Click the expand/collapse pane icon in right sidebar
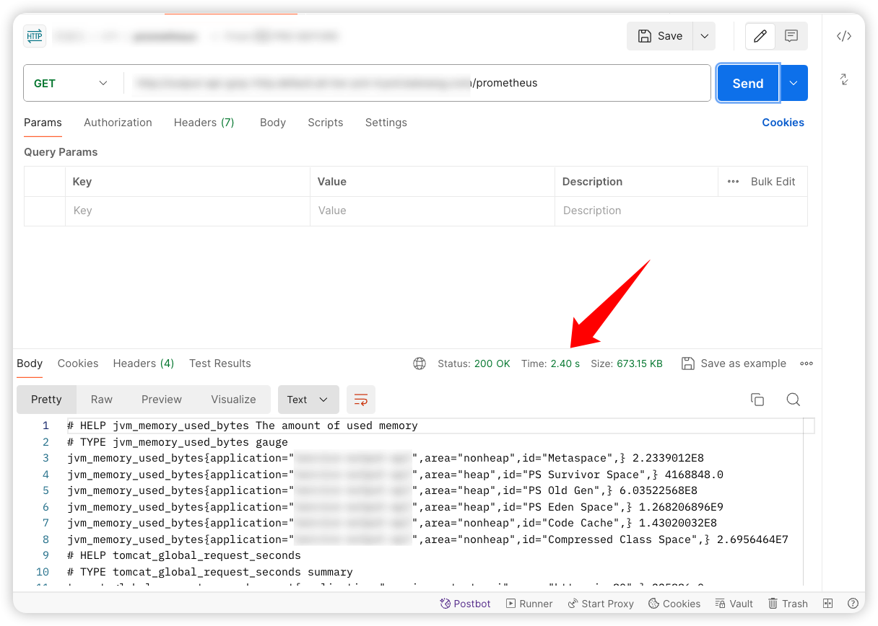The width and height of the screenshot is (878, 626). coord(844,79)
